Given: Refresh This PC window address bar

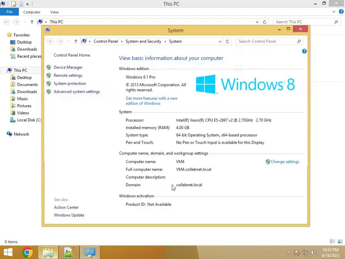Looking at the screenshot, I should click(x=264, y=22).
